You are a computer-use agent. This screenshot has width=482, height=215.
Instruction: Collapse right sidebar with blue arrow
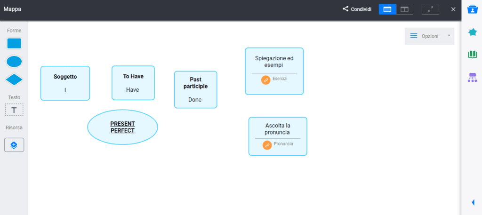point(473,202)
